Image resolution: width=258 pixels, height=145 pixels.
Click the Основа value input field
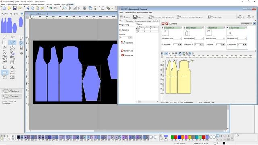click(124, 37)
